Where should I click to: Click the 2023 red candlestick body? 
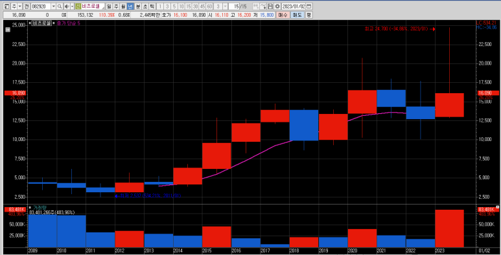click(x=449, y=105)
